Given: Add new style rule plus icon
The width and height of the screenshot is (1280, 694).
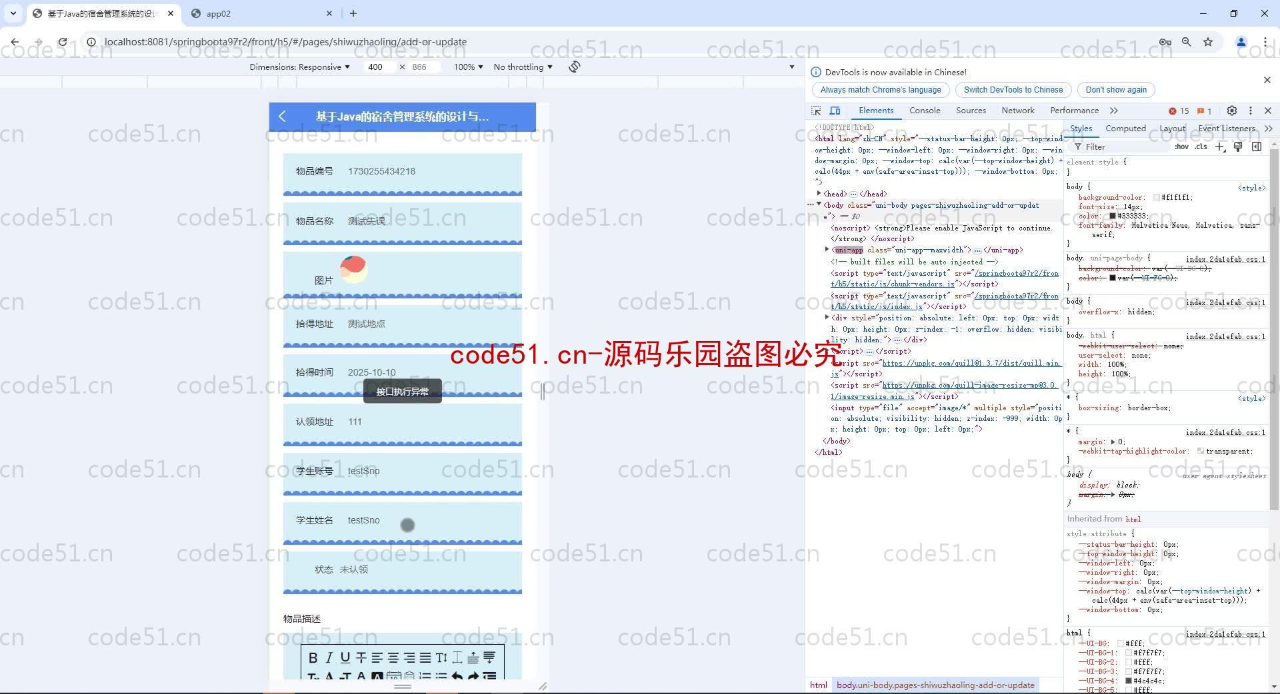Looking at the screenshot, I should coord(1220,147).
